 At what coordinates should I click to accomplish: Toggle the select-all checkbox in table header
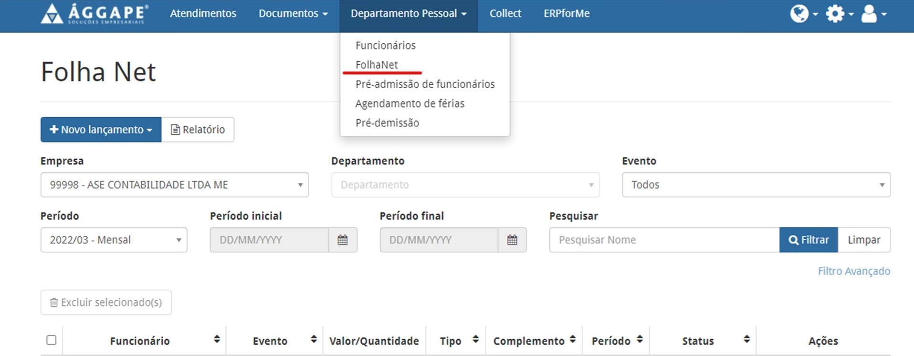52,340
